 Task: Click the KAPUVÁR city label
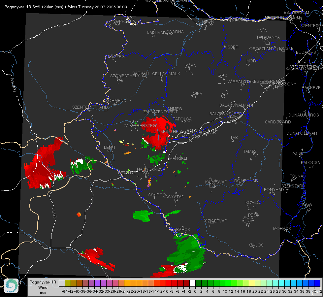(x=157, y=33)
